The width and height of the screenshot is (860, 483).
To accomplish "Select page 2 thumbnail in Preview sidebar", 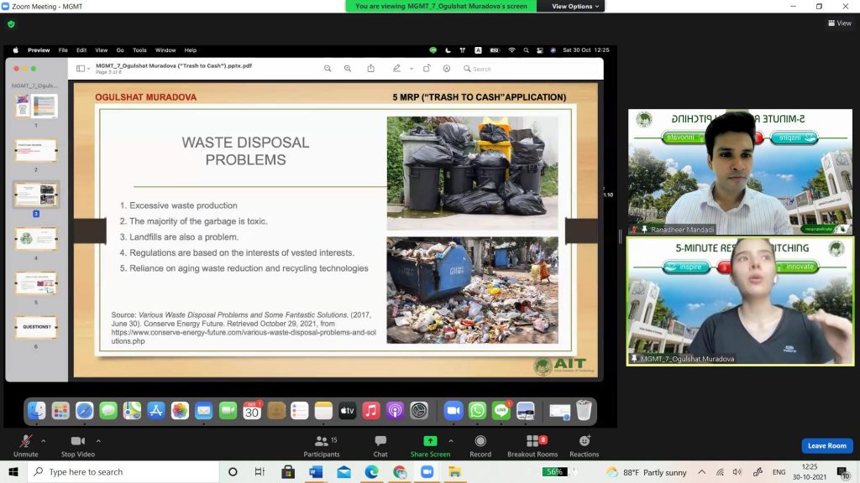I will [36, 151].
